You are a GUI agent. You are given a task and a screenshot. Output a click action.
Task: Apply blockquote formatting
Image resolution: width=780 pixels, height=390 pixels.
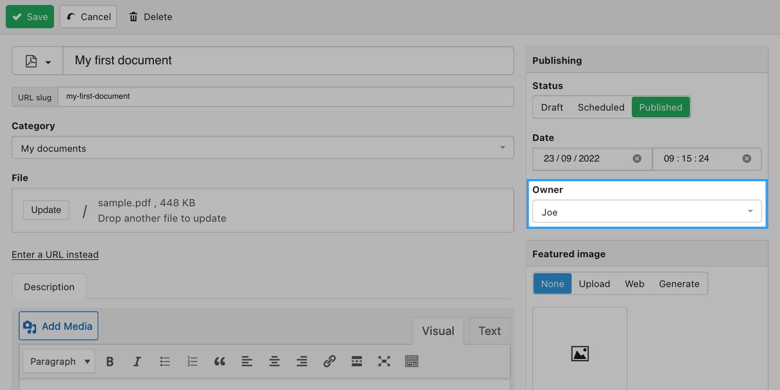point(220,362)
